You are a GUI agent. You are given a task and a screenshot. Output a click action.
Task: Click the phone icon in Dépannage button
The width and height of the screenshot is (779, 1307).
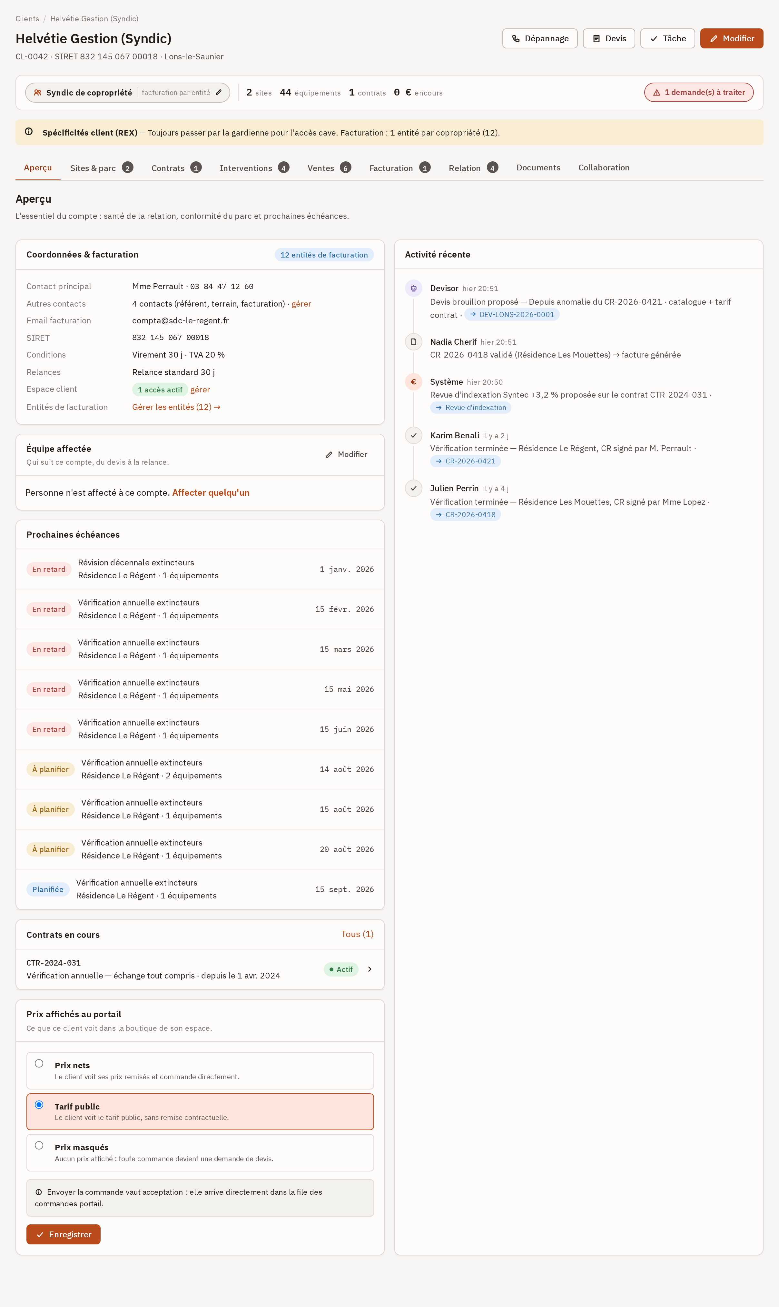click(516, 38)
